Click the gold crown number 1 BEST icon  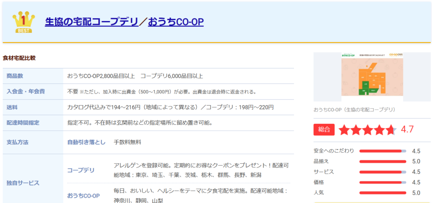tap(24, 21)
